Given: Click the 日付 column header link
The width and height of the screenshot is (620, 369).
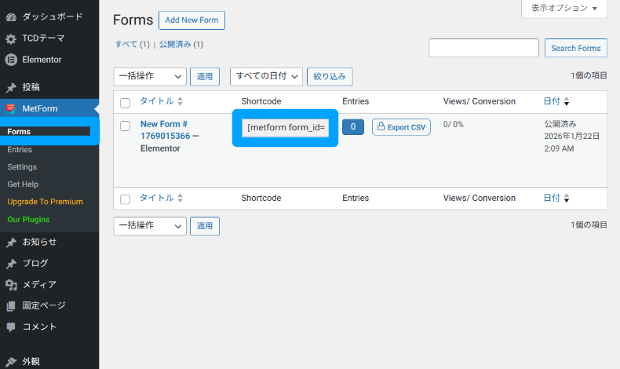Looking at the screenshot, I should (x=552, y=101).
